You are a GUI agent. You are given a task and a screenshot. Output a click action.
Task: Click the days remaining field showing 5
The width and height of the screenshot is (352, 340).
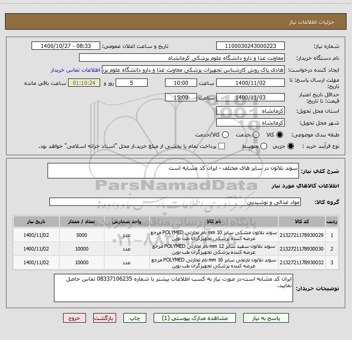click(x=132, y=83)
